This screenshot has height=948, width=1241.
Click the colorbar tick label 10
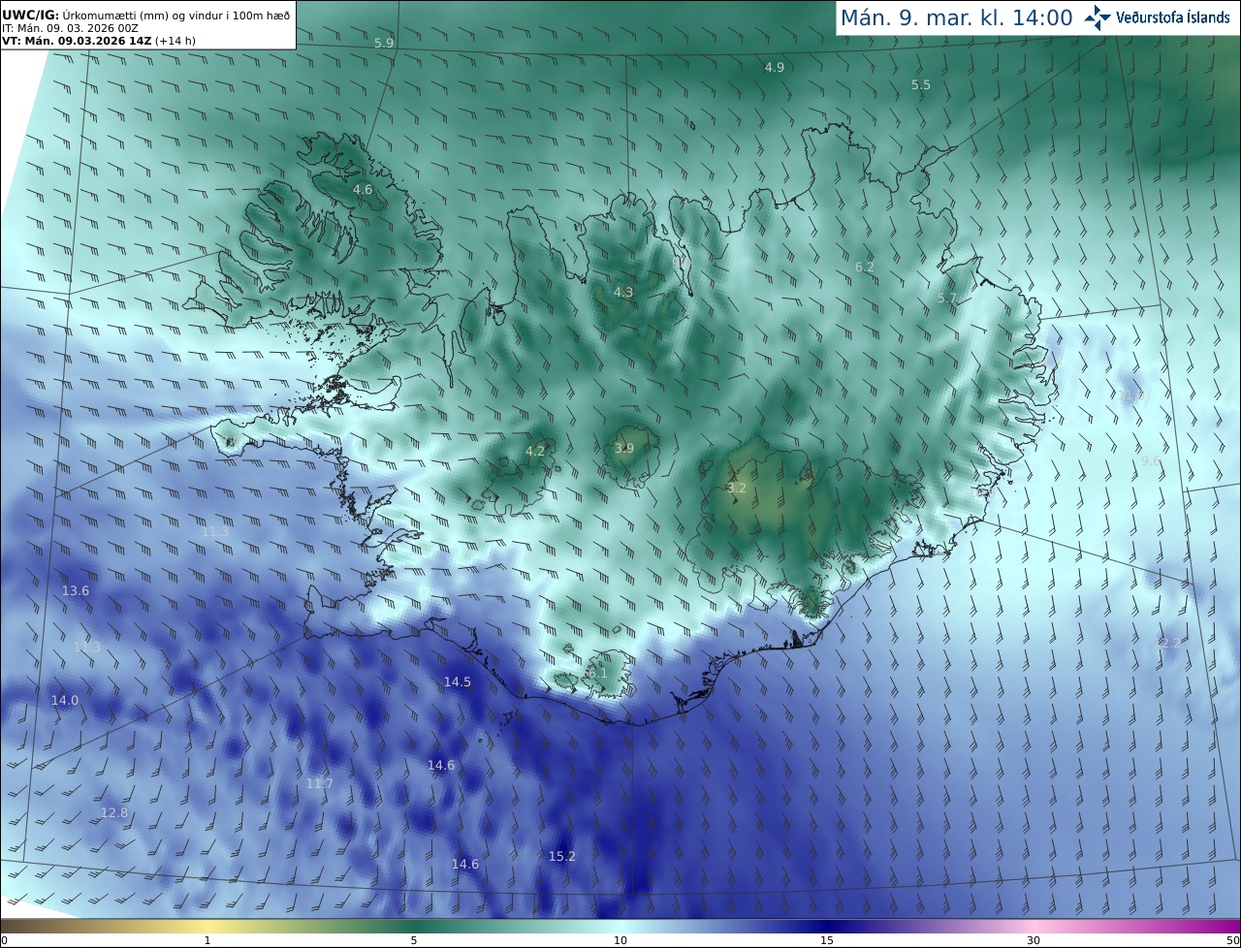620,940
